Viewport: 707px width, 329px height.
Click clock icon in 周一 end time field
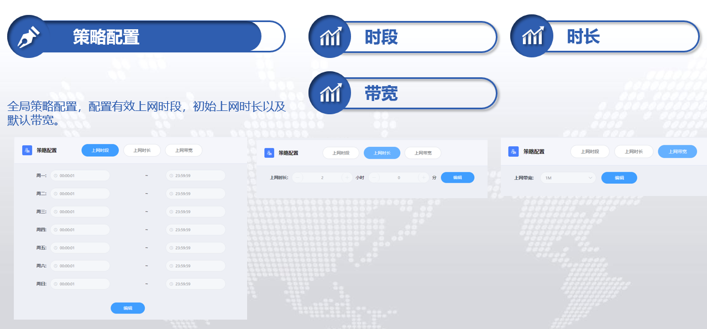pyautogui.click(x=171, y=176)
